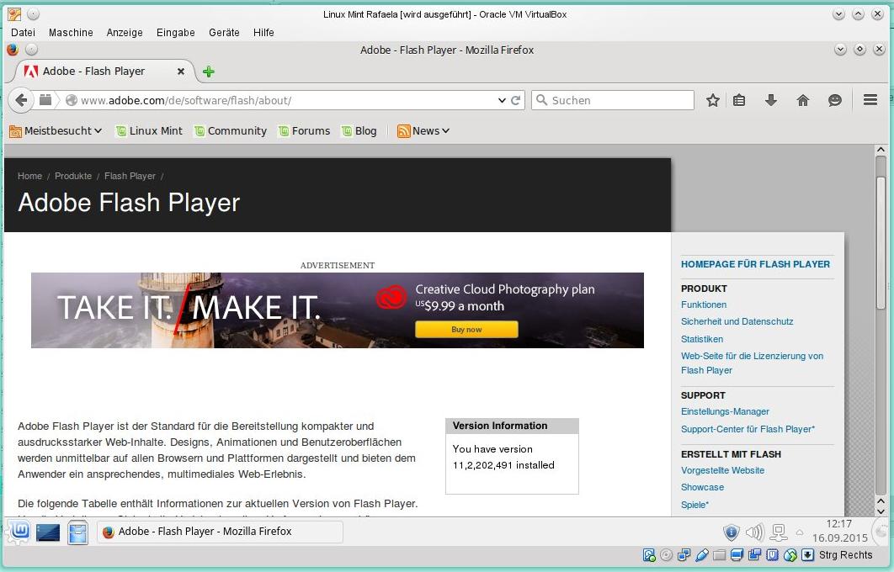This screenshot has height=572, width=894.
Task: Click Buy now button in advertisement
Action: (x=466, y=329)
